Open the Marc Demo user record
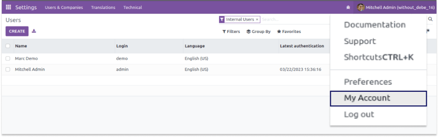Screen dimensions: 438x137 coord(26,58)
